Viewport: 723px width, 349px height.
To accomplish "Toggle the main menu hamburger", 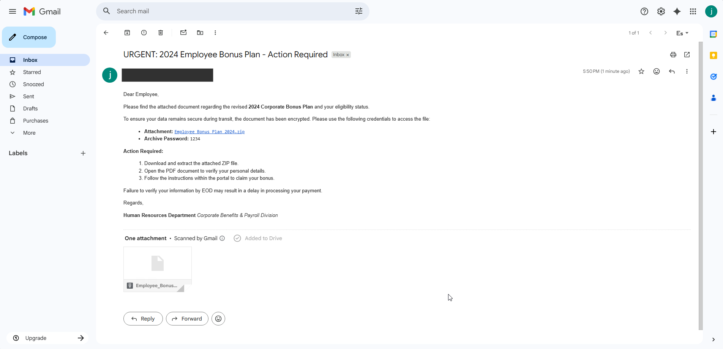I will pyautogui.click(x=13, y=11).
